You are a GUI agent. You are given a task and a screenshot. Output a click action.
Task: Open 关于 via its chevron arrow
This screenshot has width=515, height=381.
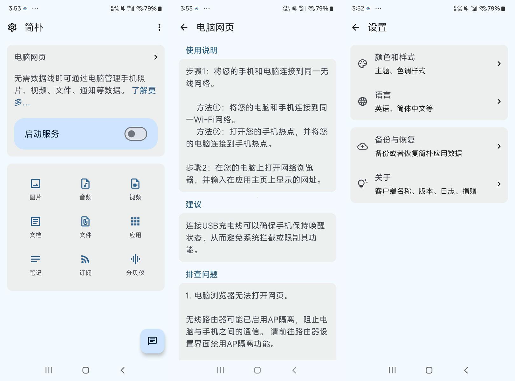(x=499, y=184)
